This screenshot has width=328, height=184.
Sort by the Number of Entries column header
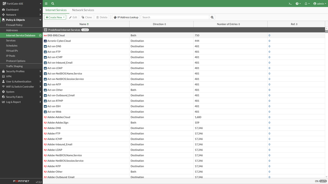pos(230,24)
